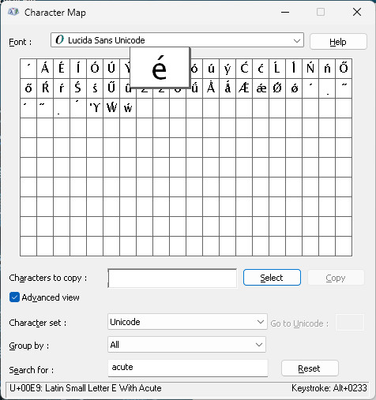Click the Characters to copy text box
Screen dimensions: 376x400
coord(172,278)
